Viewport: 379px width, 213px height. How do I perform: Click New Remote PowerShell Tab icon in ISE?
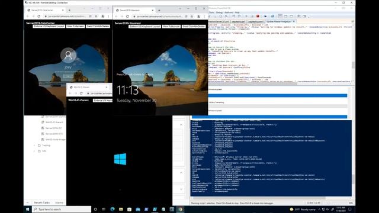(x=265, y=16)
